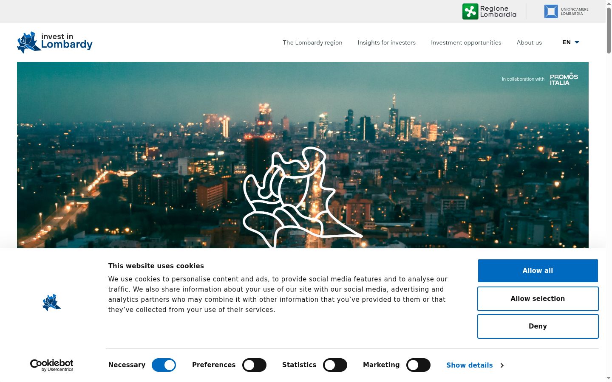Click the Allow selection button
This screenshot has width=612, height=382.
tap(538, 299)
